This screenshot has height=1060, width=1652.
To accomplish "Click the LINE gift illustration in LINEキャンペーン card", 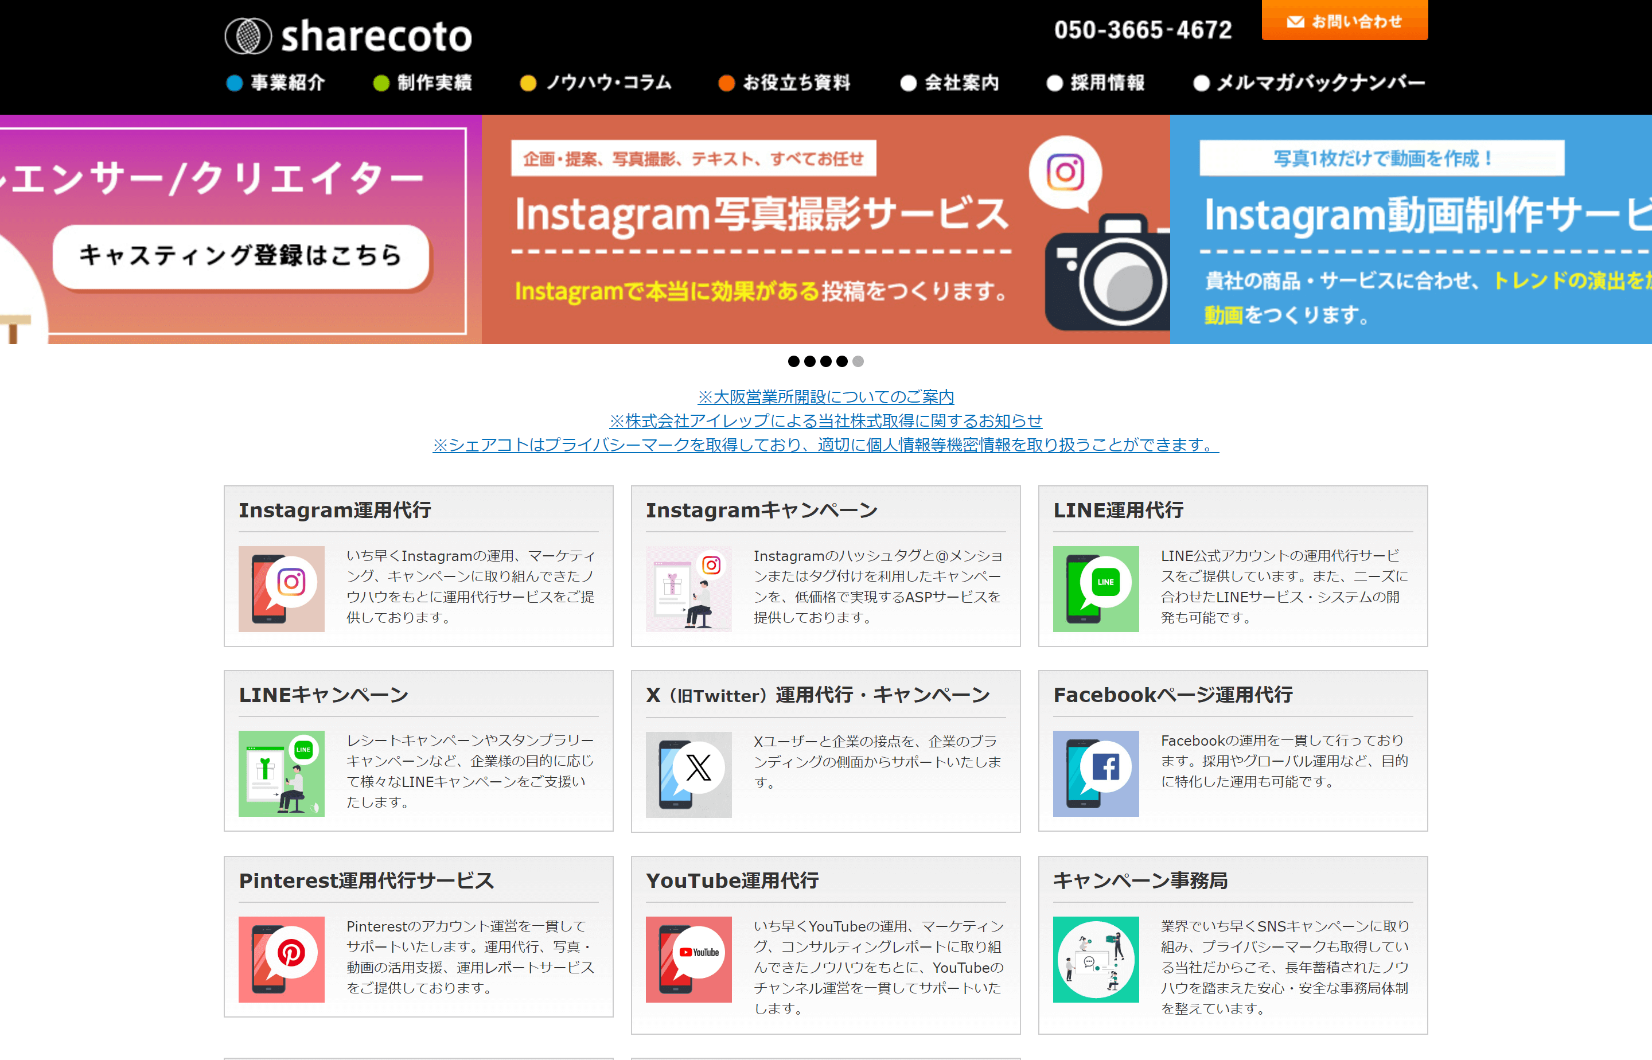I will point(281,774).
